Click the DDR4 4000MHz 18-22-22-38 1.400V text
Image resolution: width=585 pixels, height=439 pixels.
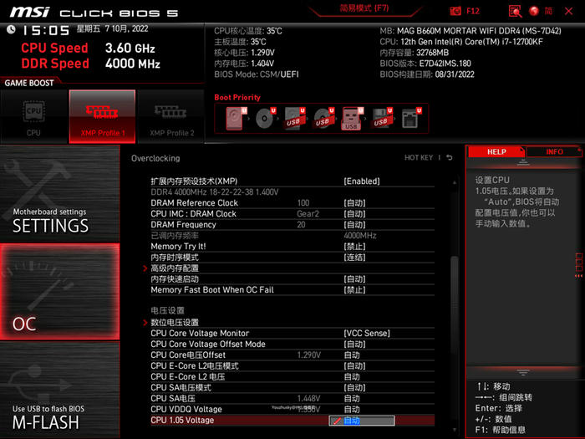point(215,192)
